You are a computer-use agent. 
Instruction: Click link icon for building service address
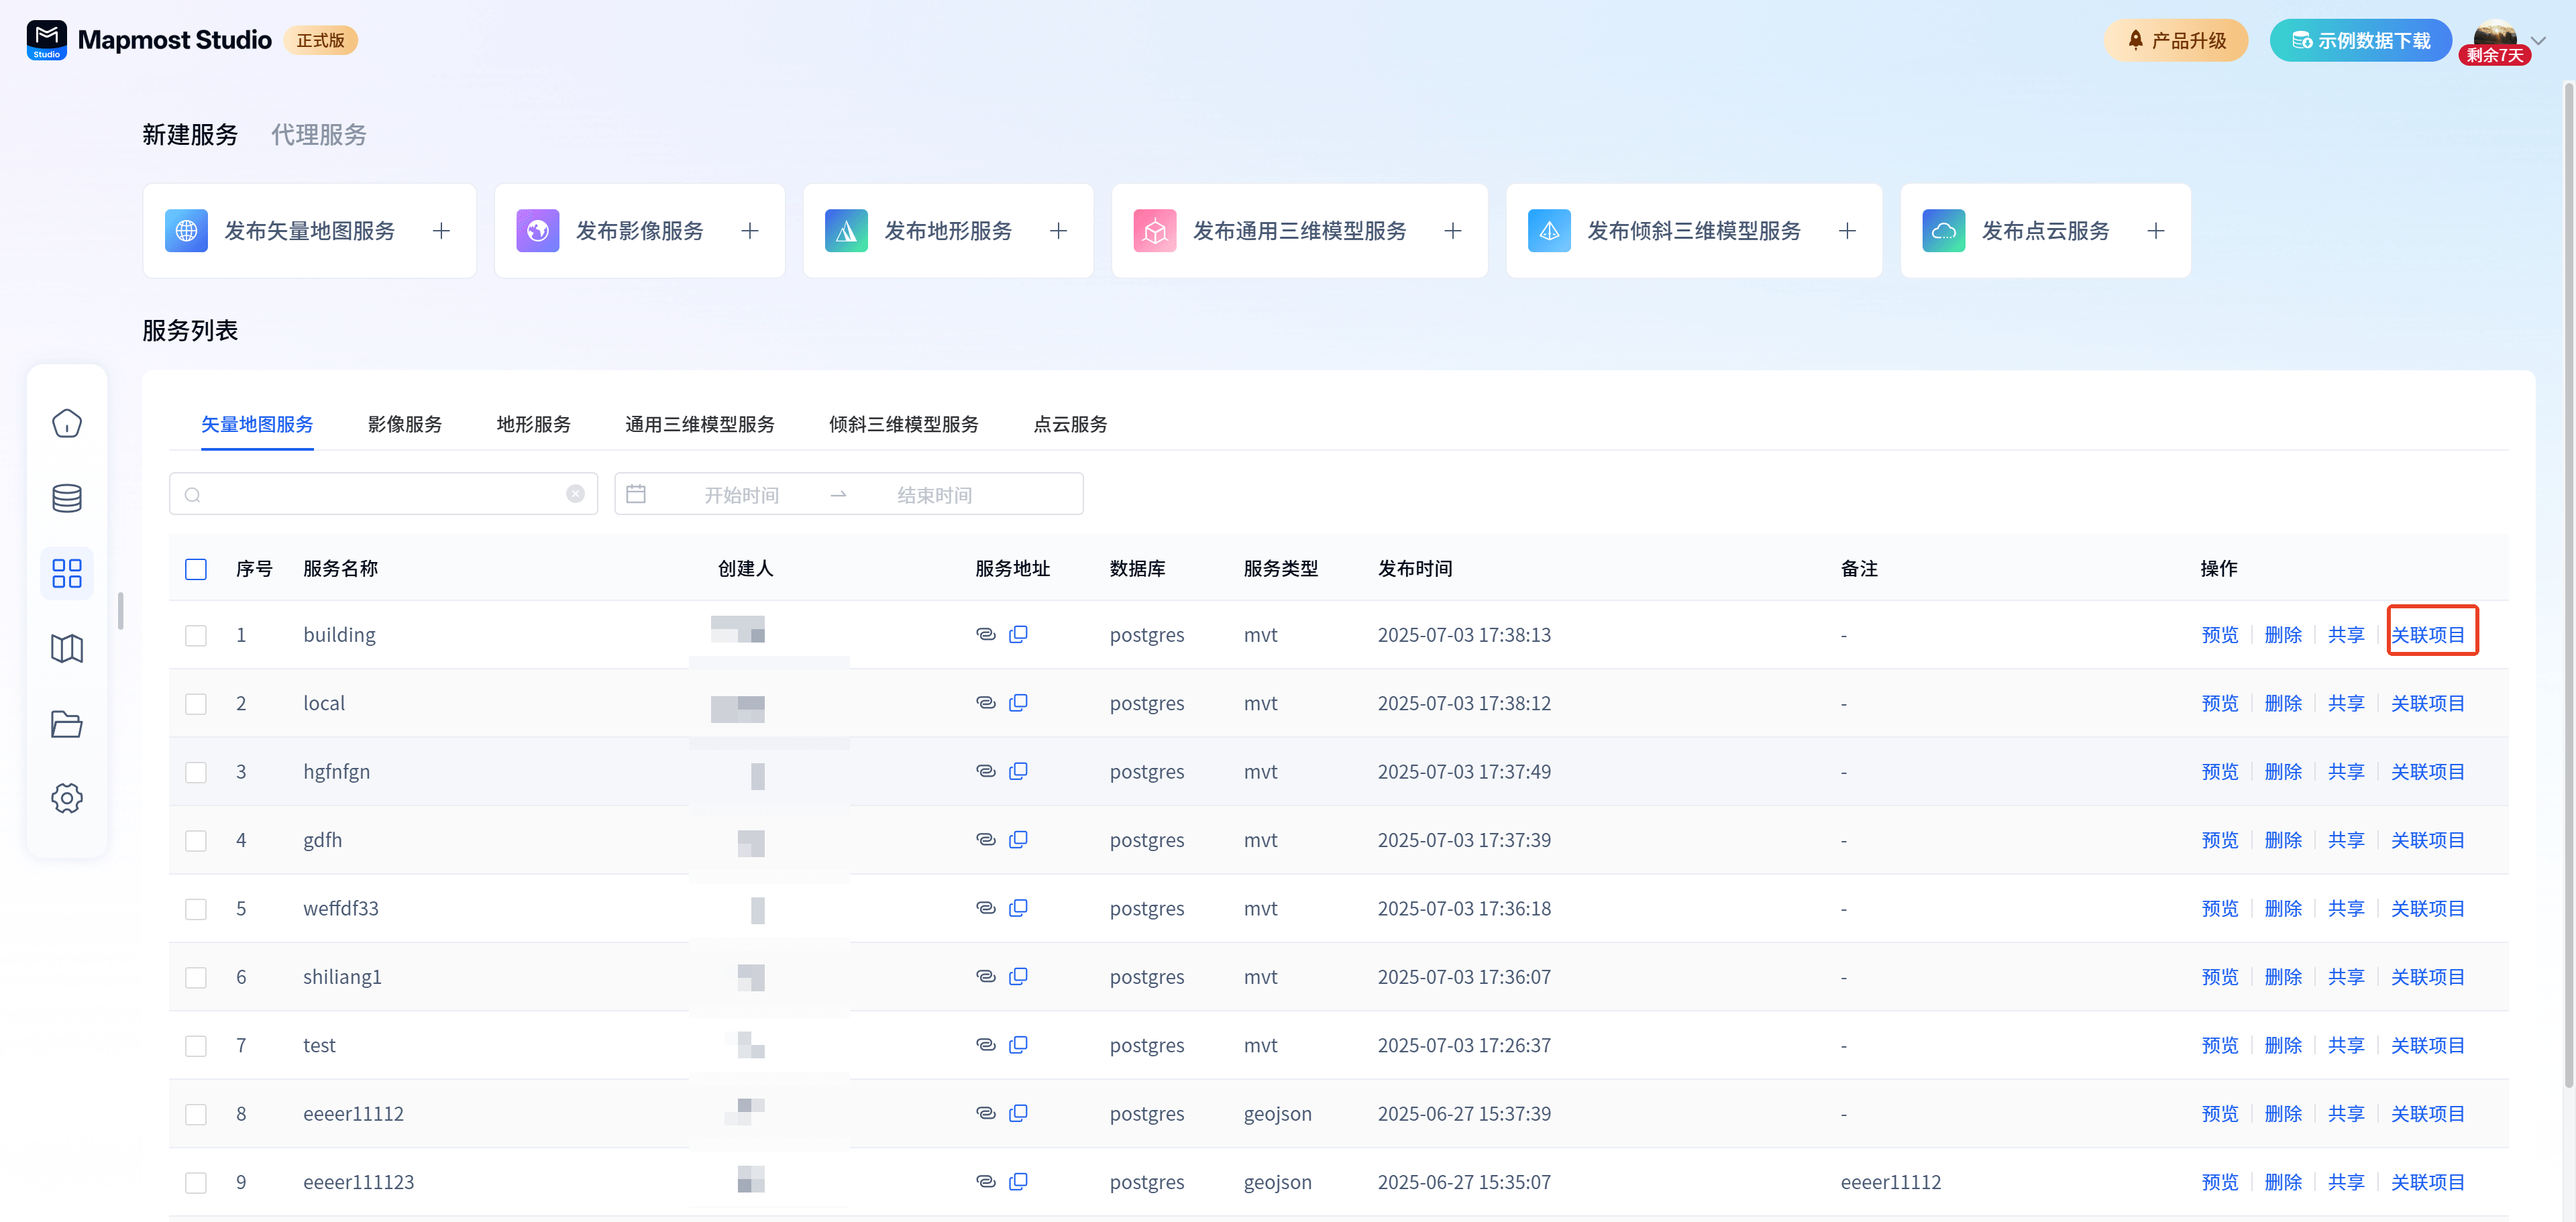[985, 634]
